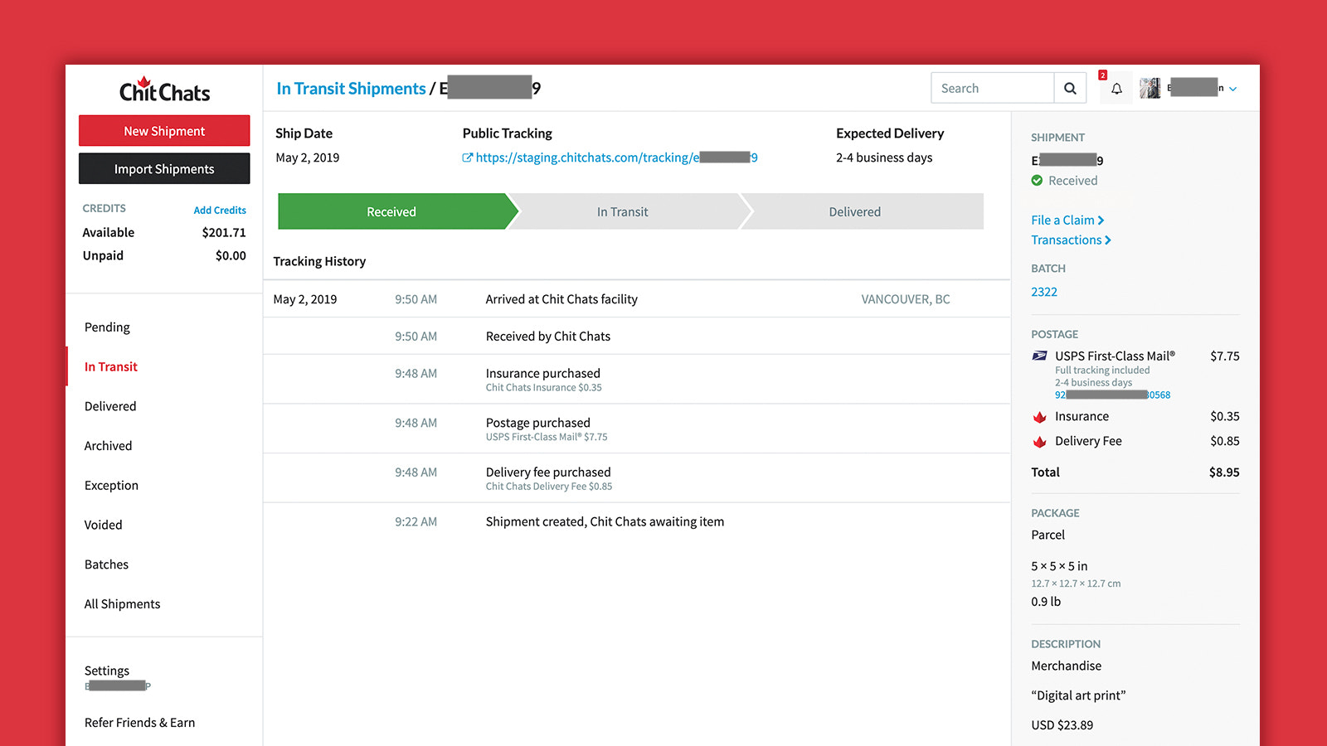Open the Exception shipments section
Image resolution: width=1327 pixels, height=746 pixels.
coord(111,486)
